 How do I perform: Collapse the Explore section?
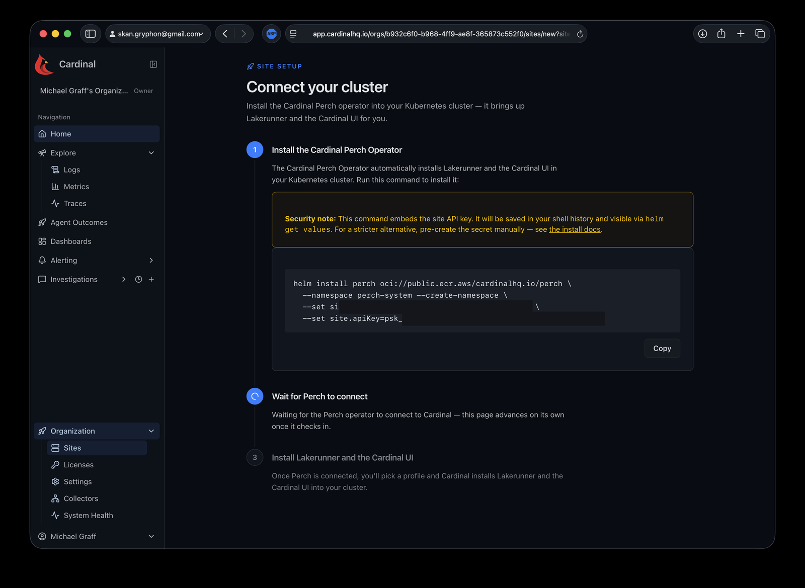[151, 153]
